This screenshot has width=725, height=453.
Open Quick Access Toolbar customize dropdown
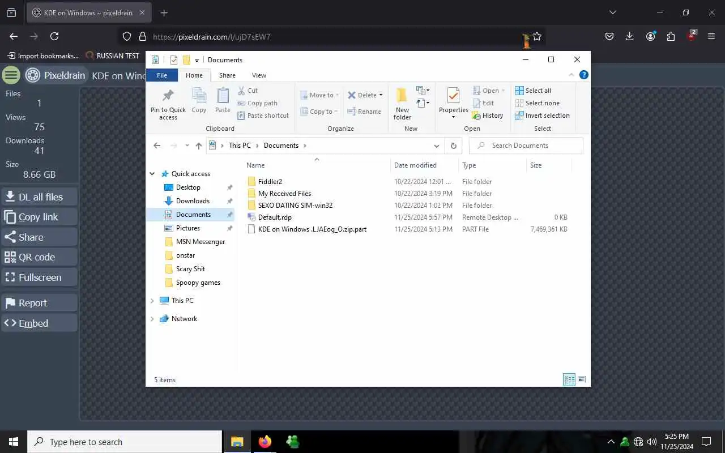pos(197,60)
